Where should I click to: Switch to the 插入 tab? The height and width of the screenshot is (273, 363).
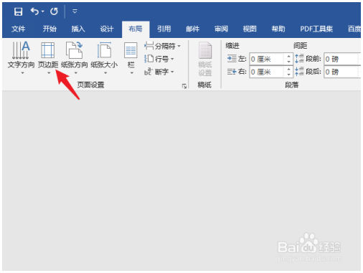78,29
